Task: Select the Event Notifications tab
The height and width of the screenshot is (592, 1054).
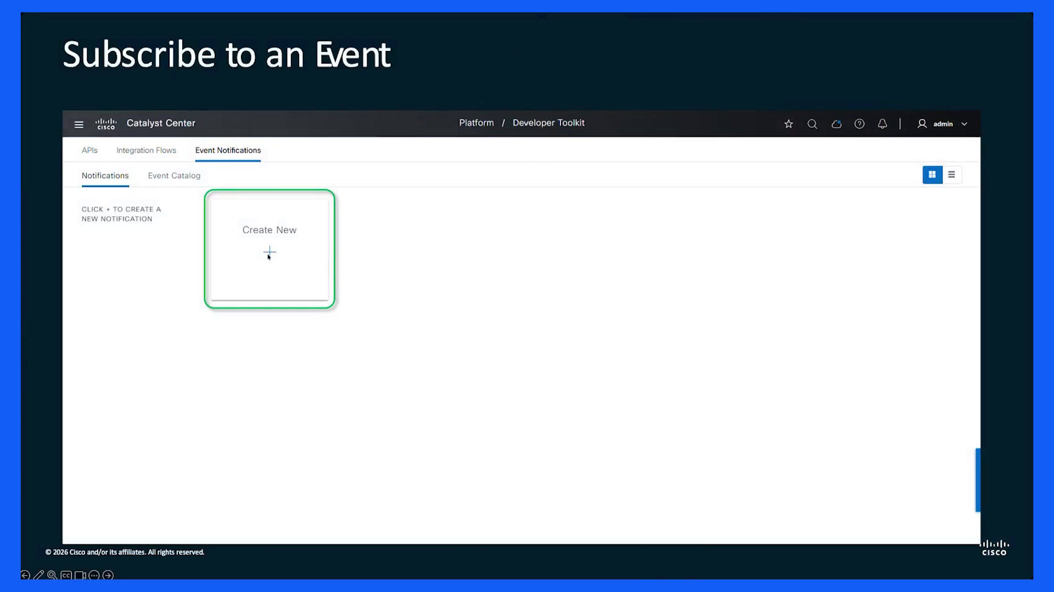Action: pyautogui.click(x=228, y=150)
